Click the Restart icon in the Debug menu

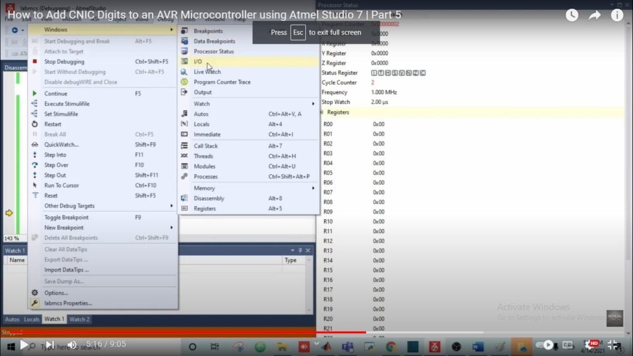pyautogui.click(x=35, y=124)
